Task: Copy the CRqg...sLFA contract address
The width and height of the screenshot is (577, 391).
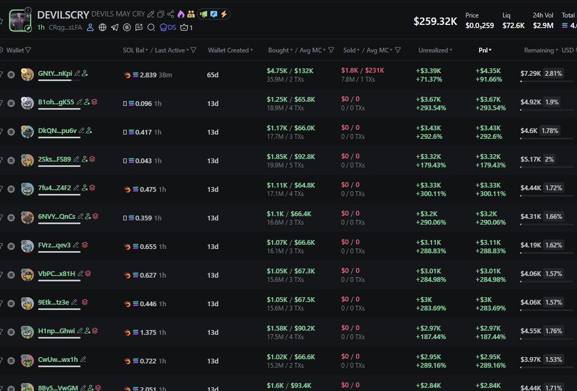Action: tap(65, 27)
